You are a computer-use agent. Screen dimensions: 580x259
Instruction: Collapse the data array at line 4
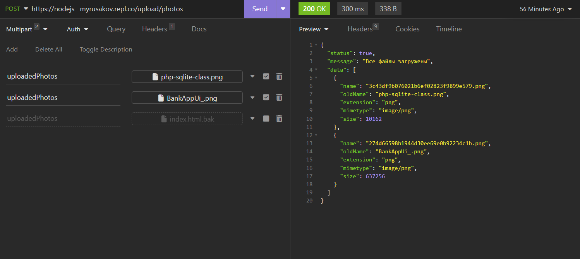pos(316,70)
